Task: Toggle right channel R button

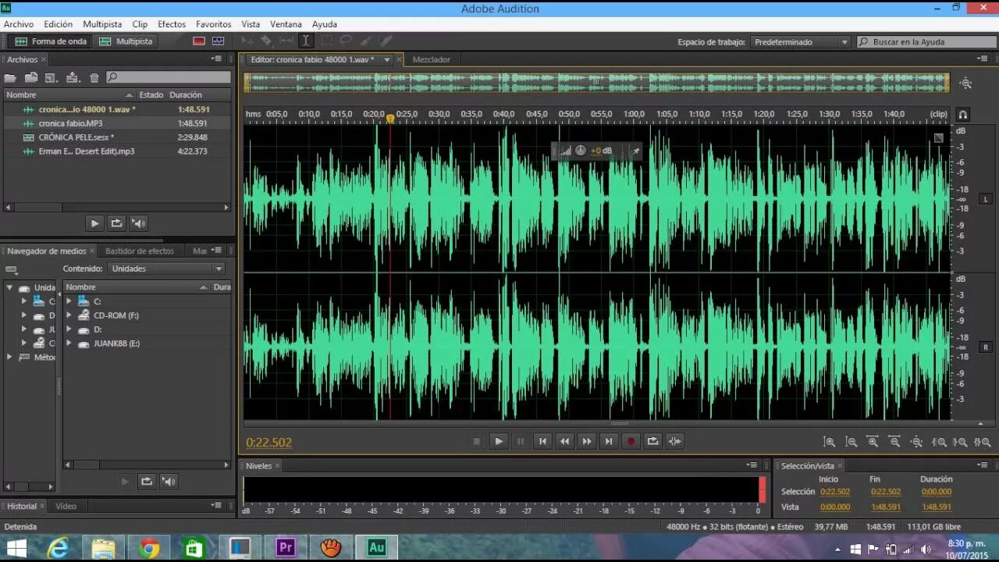Action: (x=985, y=347)
